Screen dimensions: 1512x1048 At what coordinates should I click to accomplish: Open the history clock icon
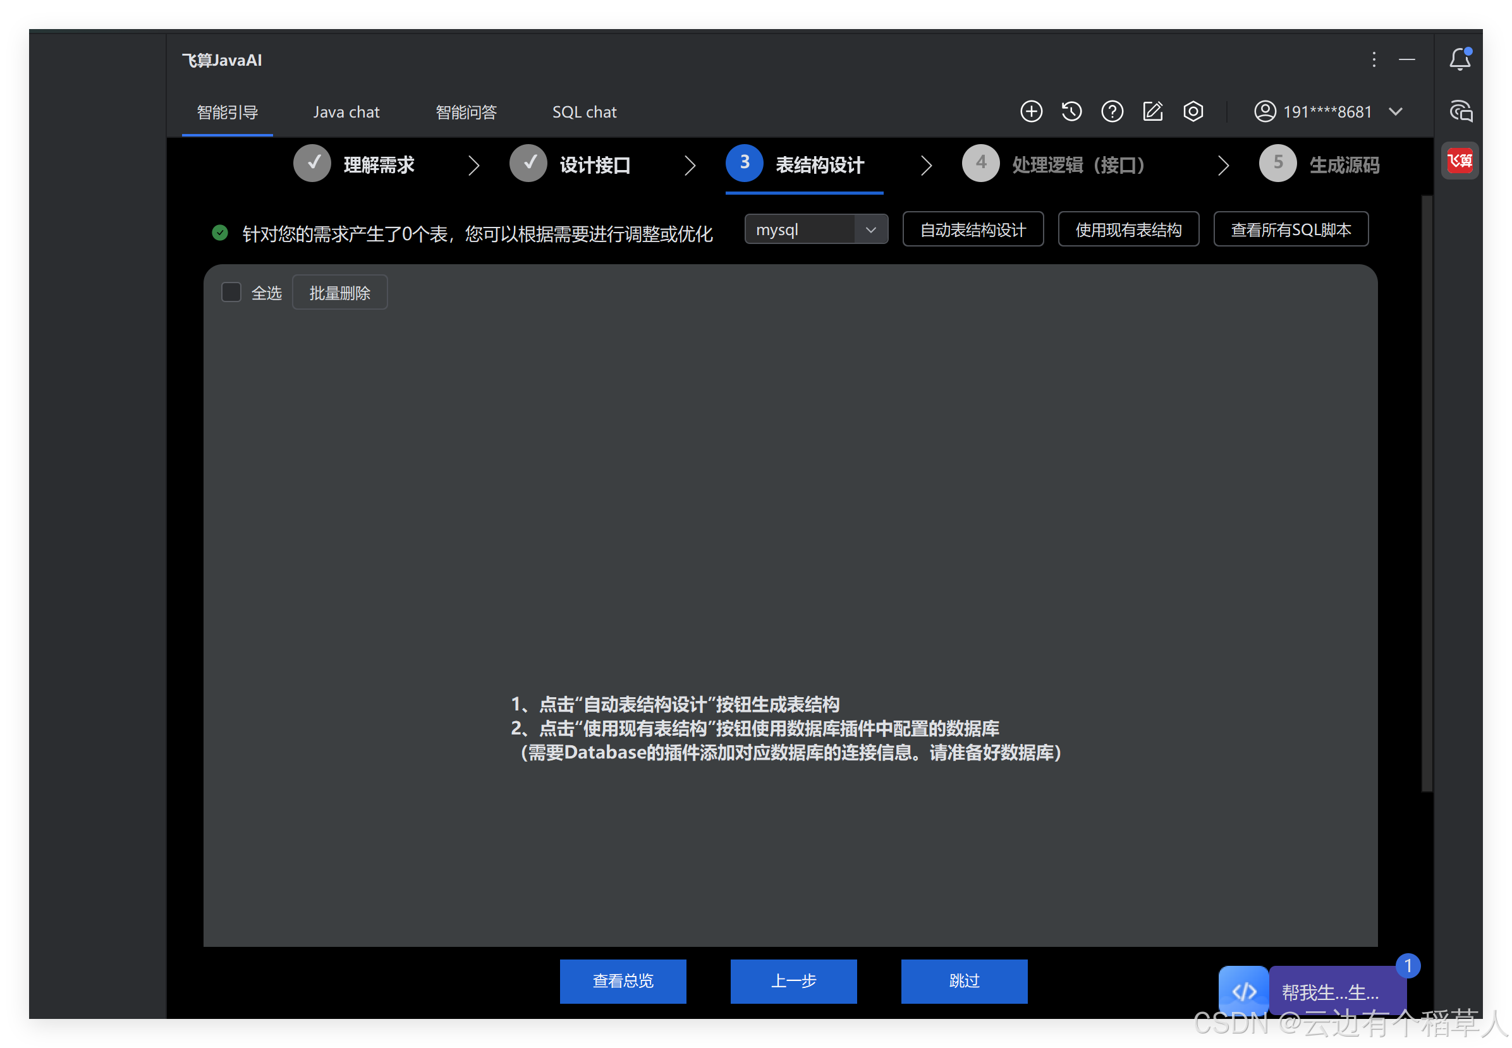(x=1071, y=112)
